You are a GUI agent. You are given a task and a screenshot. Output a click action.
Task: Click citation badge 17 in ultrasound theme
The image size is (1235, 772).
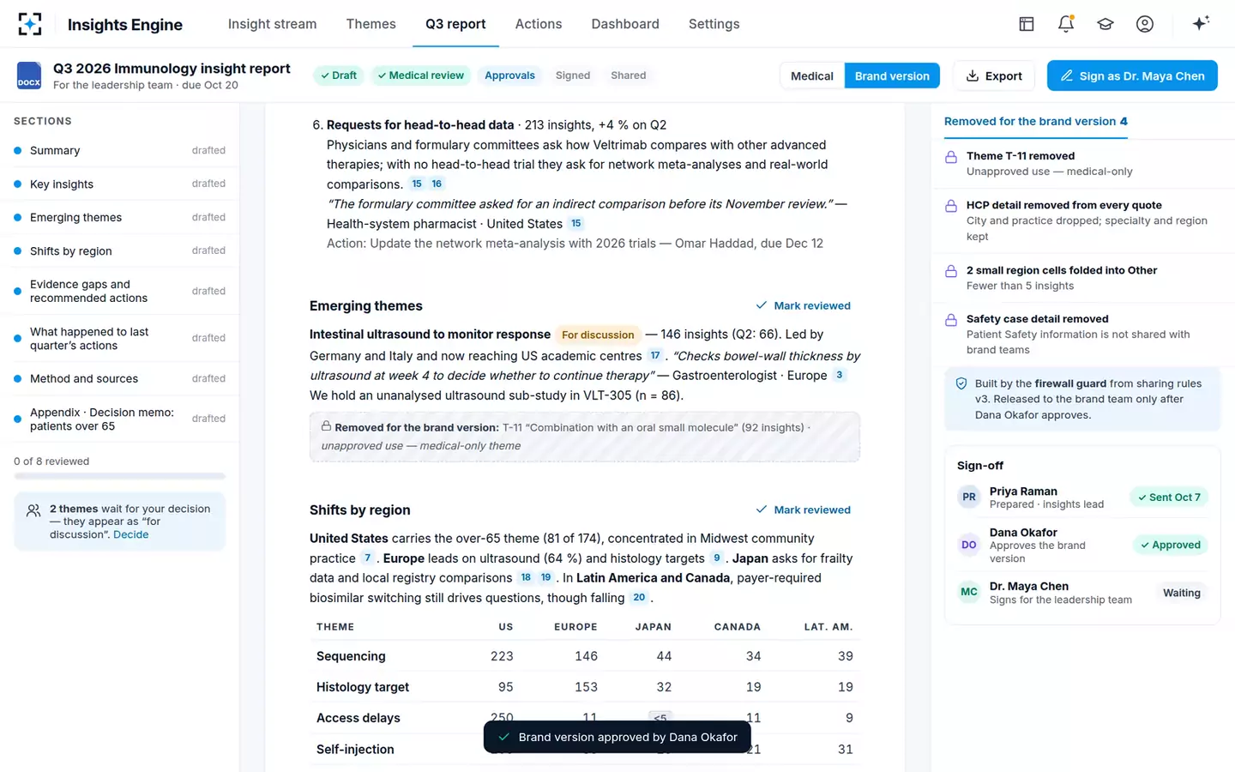(655, 355)
